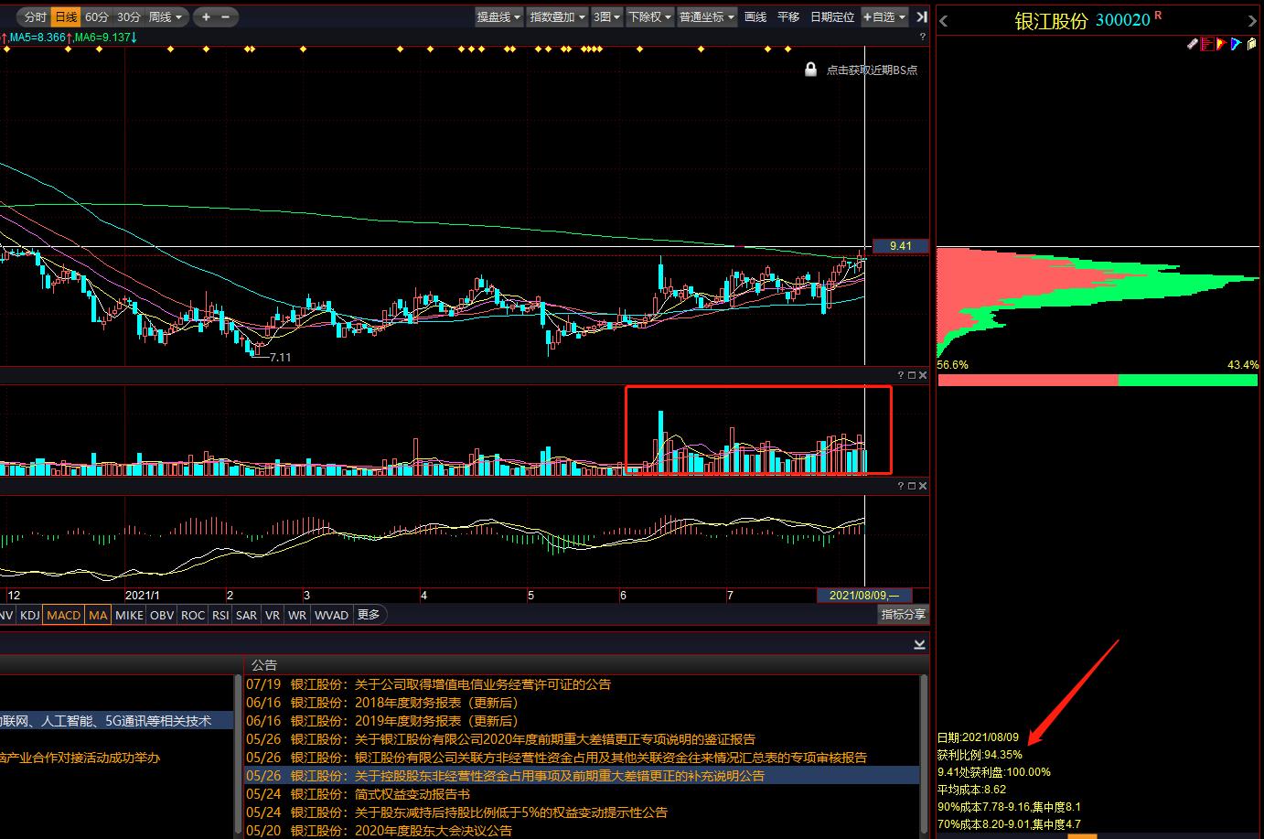Click the eraser icon in right panel
This screenshot has height=839, width=1264.
1193,43
